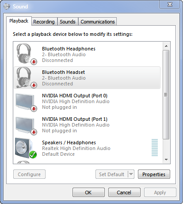Switch to the Recording tab

coord(44,22)
